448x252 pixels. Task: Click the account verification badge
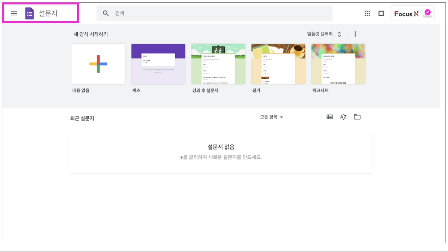[x=427, y=13]
